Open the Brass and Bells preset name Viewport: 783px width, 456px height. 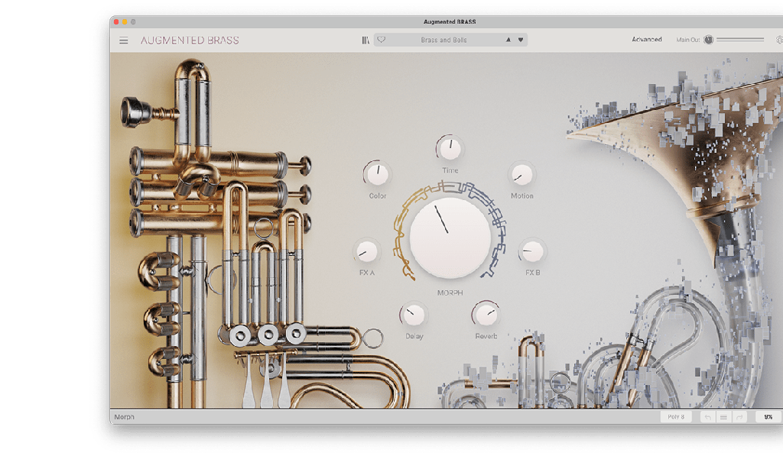coord(444,40)
